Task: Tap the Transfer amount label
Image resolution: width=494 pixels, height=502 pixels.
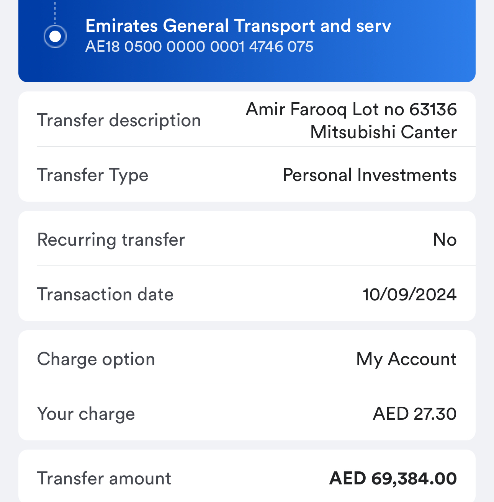Action: pyautogui.click(x=104, y=479)
